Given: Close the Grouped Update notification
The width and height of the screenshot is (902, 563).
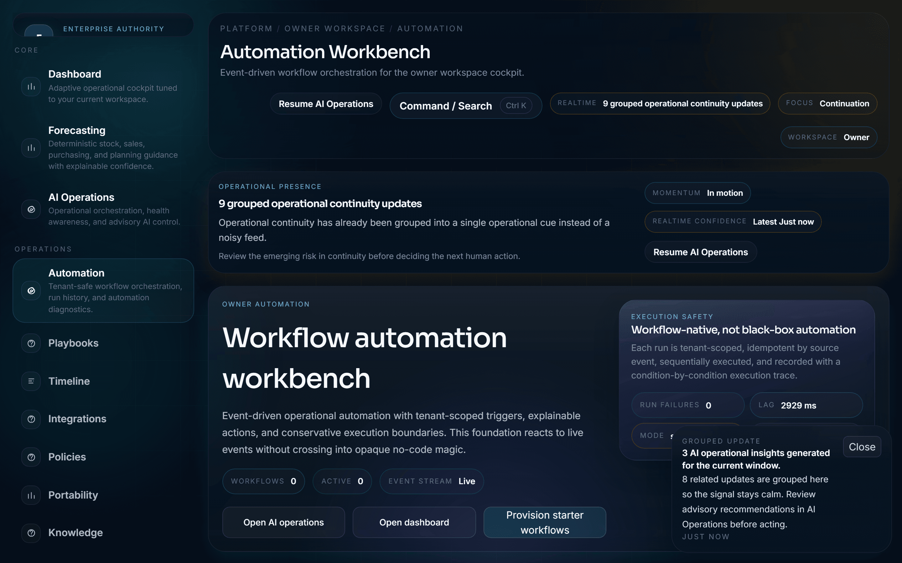Looking at the screenshot, I should pos(862,447).
